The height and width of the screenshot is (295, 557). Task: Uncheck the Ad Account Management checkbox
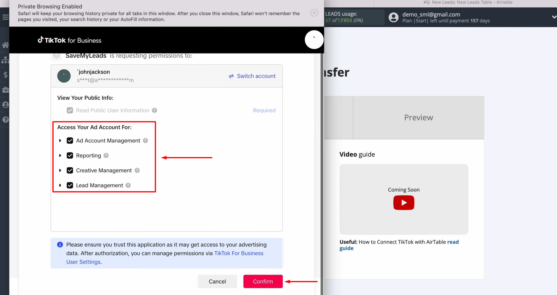coord(70,141)
